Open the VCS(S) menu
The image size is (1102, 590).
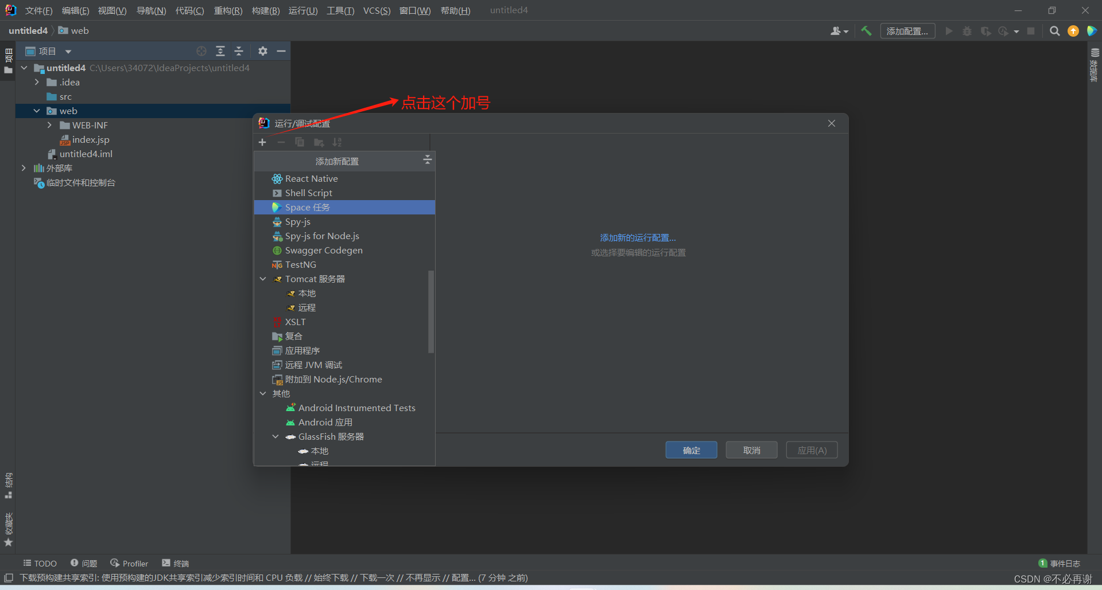coord(377,10)
